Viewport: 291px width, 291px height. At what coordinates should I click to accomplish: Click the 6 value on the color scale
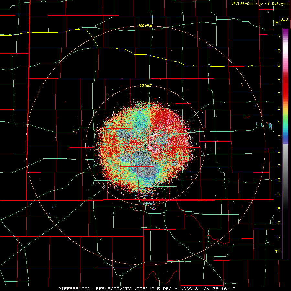click(279, 51)
